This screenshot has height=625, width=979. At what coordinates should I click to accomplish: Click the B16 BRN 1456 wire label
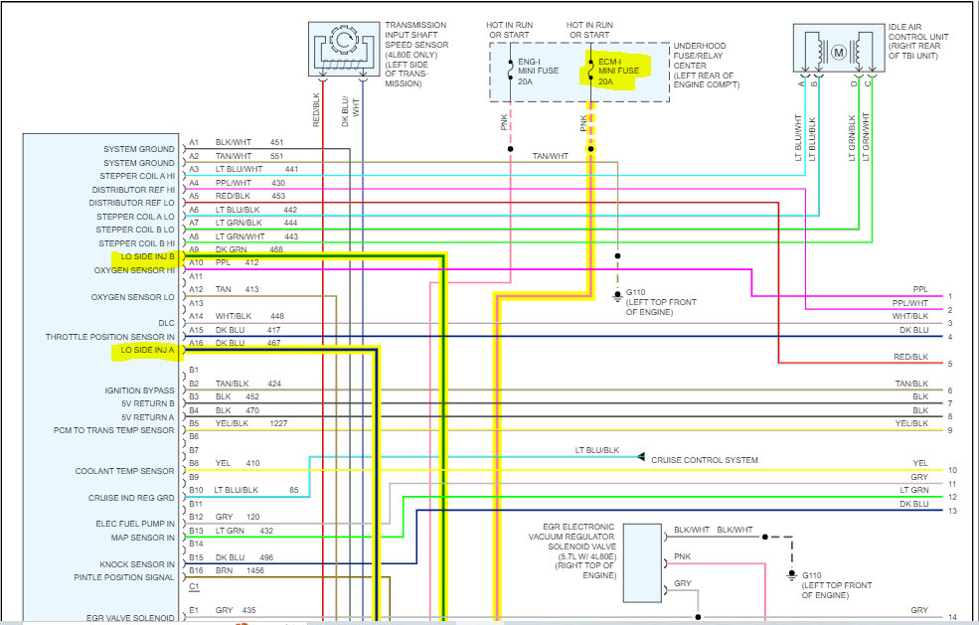click(227, 570)
